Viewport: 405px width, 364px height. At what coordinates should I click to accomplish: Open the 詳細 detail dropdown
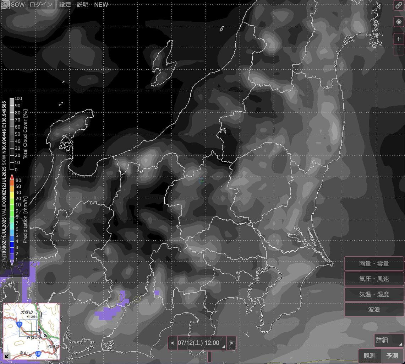pyautogui.click(x=389, y=340)
